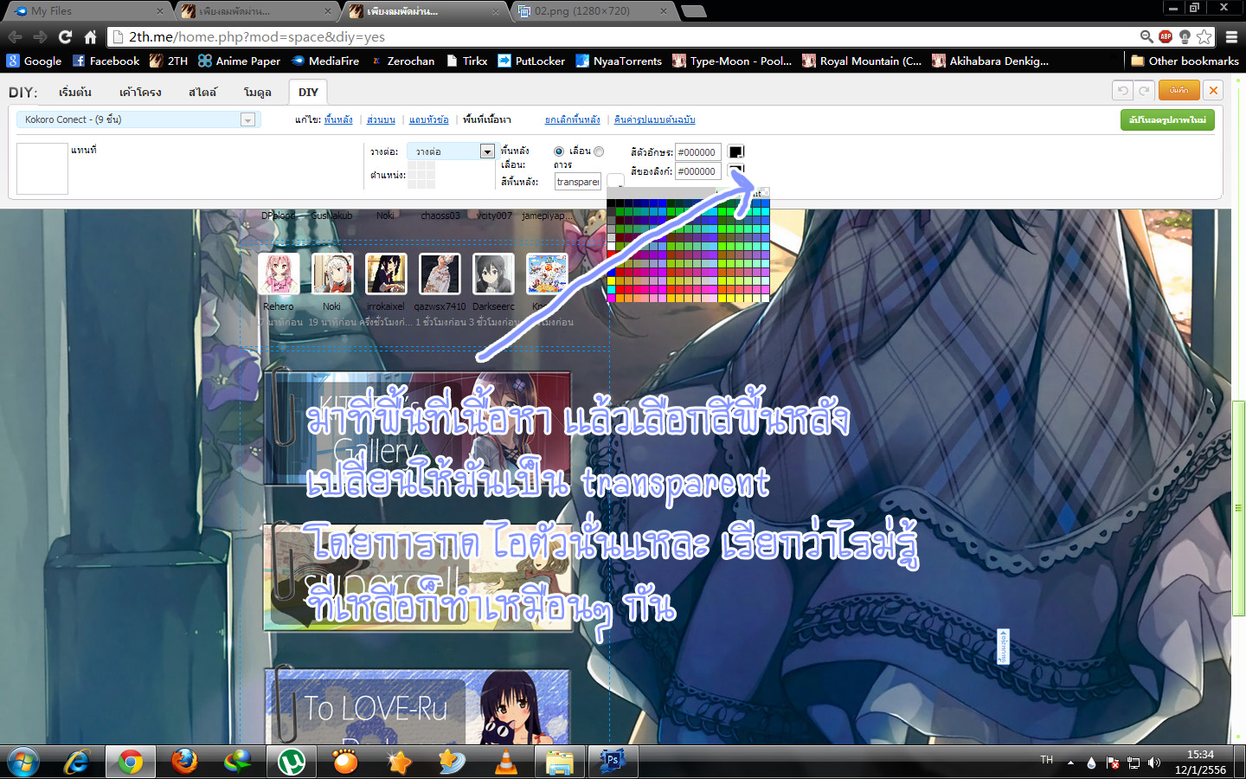Bookmark this page with the star icon
The height and width of the screenshot is (779, 1246).
pos(1204,36)
